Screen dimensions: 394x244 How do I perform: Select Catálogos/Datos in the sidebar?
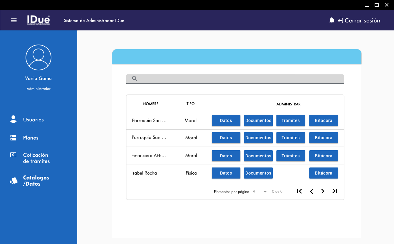click(x=36, y=181)
